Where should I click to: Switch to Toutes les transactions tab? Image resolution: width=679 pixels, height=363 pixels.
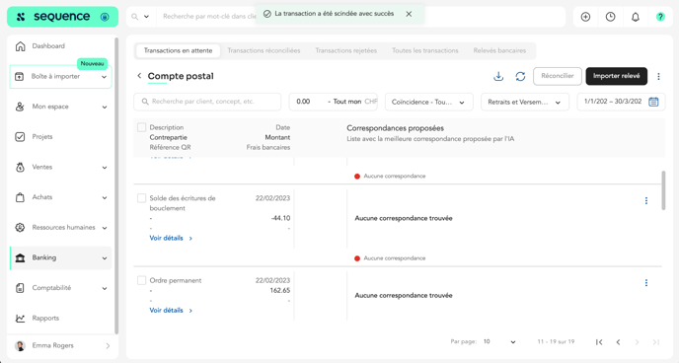tap(424, 50)
